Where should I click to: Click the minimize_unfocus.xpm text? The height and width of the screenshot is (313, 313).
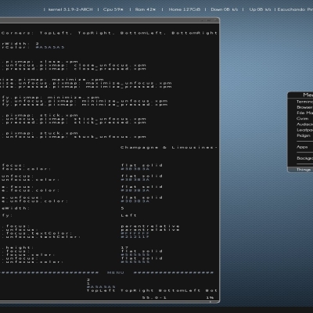[x=124, y=101]
